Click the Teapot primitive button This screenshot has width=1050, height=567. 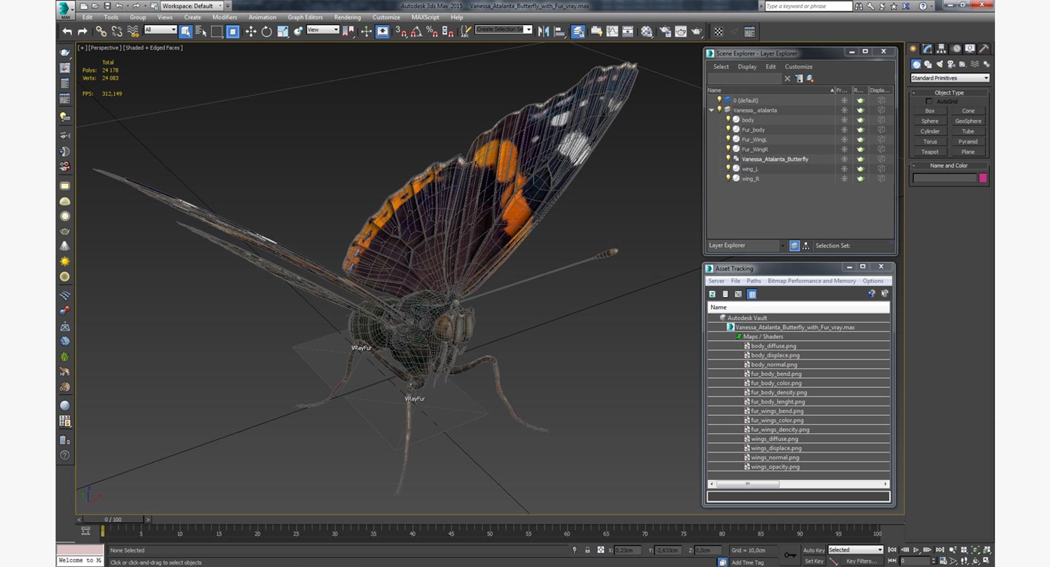point(930,152)
